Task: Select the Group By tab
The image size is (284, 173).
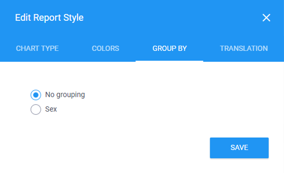Action: click(x=169, y=48)
